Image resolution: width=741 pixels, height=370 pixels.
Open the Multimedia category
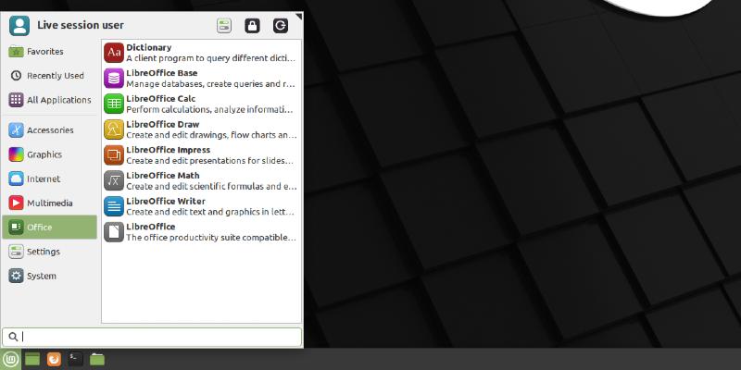pyautogui.click(x=49, y=203)
